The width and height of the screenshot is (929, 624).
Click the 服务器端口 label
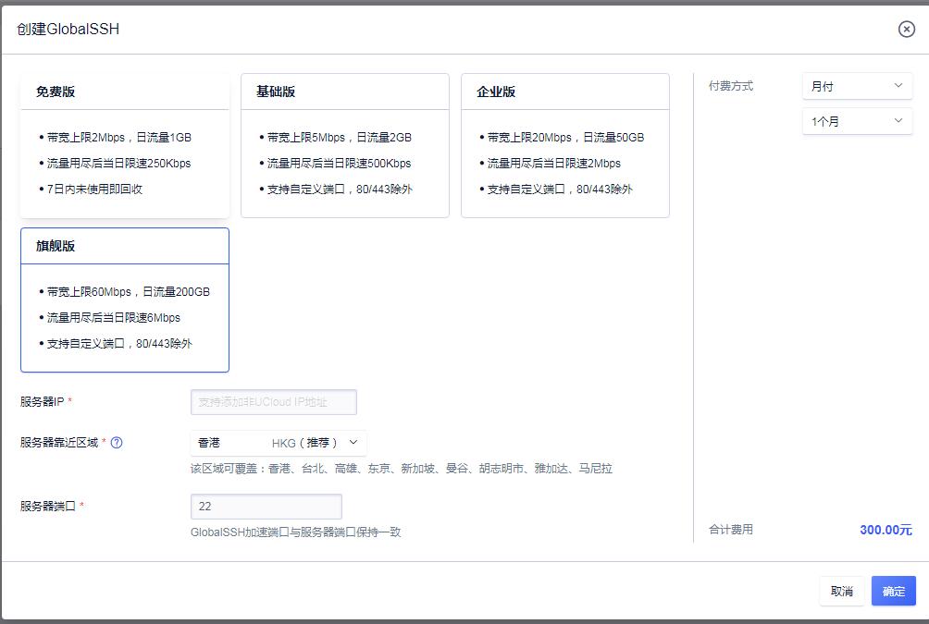coord(48,507)
